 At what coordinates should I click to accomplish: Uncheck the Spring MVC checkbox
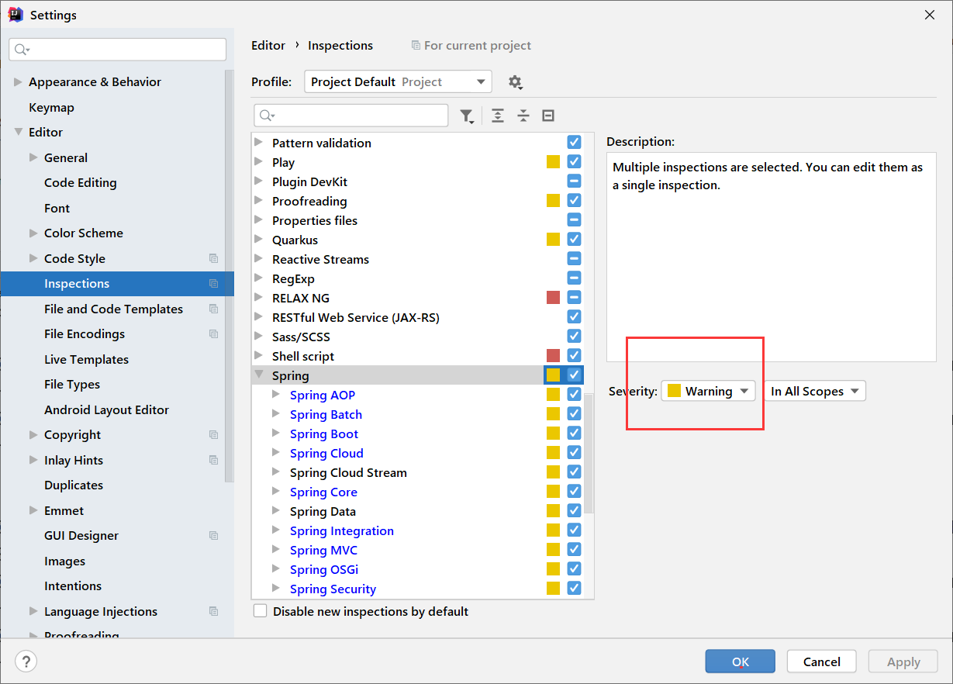(x=574, y=549)
